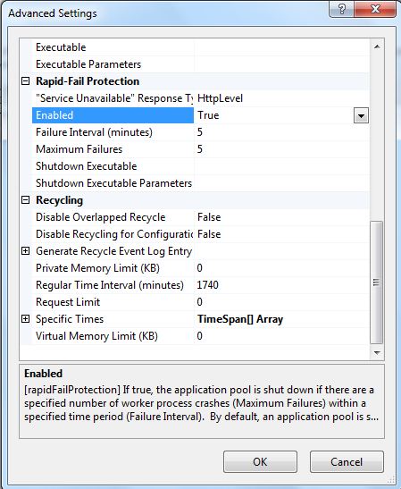Select Disable Overlapped Recycle property

tap(113, 217)
